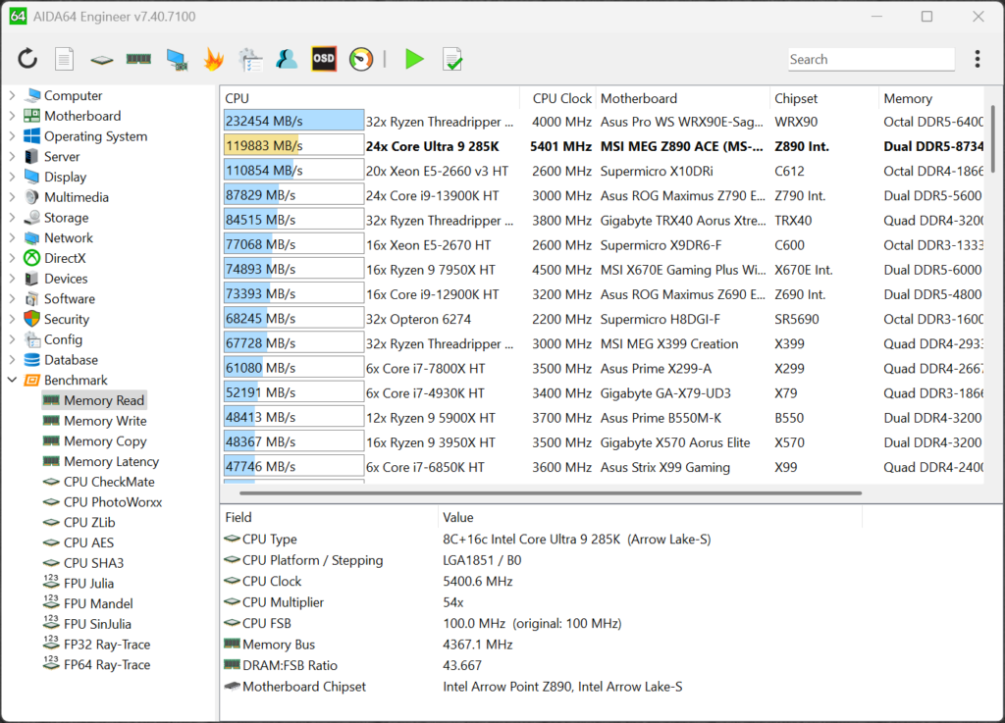Image resolution: width=1005 pixels, height=723 pixels.
Task: Open the three-dot menu in toolbar
Action: pos(978,59)
